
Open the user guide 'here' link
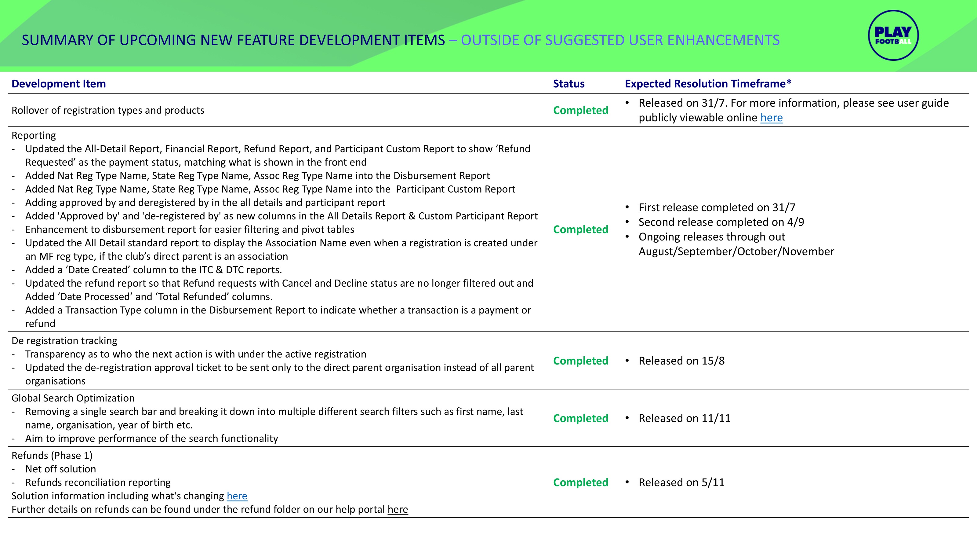point(771,118)
